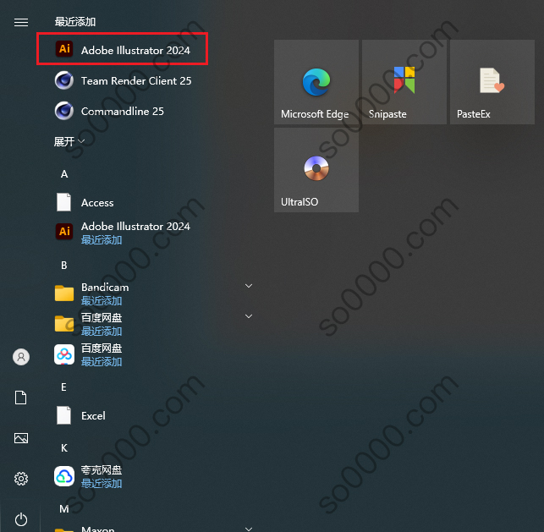
Task: Open the 百度网盘 folder icon
Action: (64, 324)
